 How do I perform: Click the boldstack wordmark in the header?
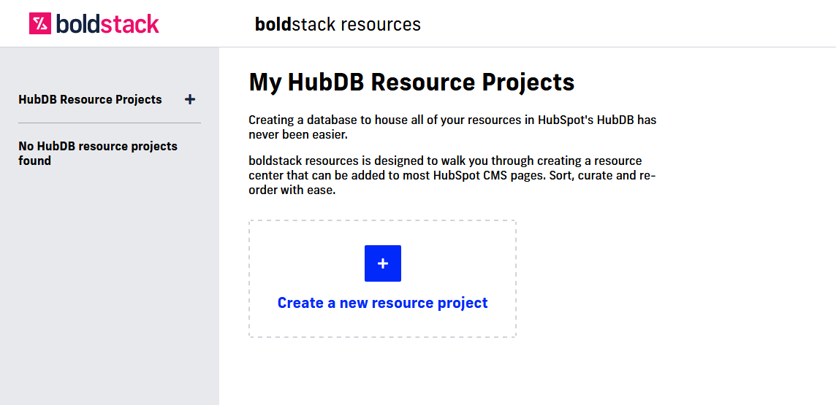(x=107, y=24)
